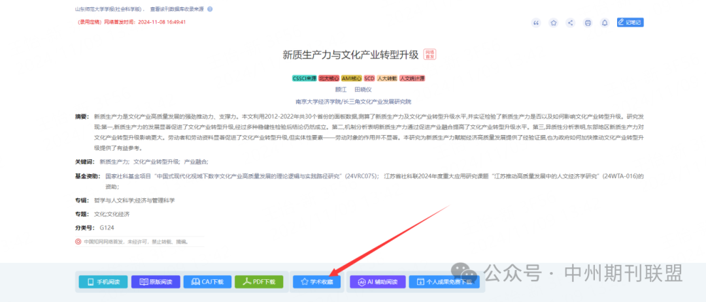Click the CSSCI来源 tag
Viewport: 706px width, 302px height.
point(305,78)
